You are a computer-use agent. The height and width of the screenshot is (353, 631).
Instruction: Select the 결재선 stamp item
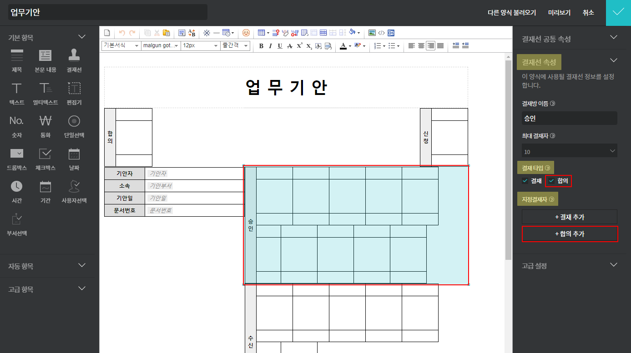coord(74,60)
